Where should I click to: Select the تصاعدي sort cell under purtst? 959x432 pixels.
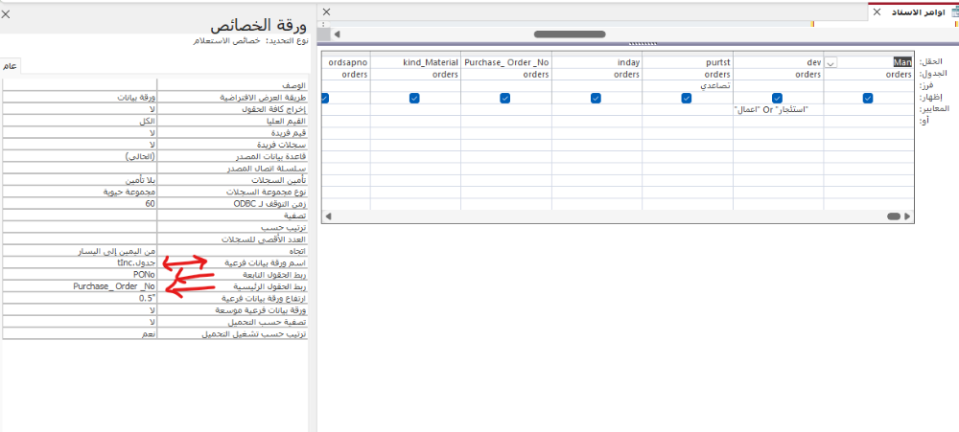(x=686, y=85)
